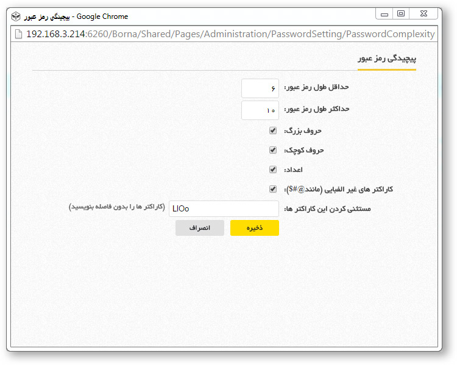Maximize the Chrome popup window
The image size is (457, 365).
click(x=400, y=13)
